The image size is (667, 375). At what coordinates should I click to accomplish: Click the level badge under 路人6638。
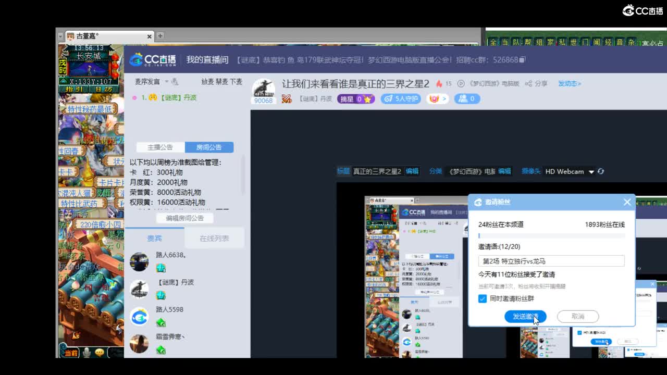tap(160, 268)
